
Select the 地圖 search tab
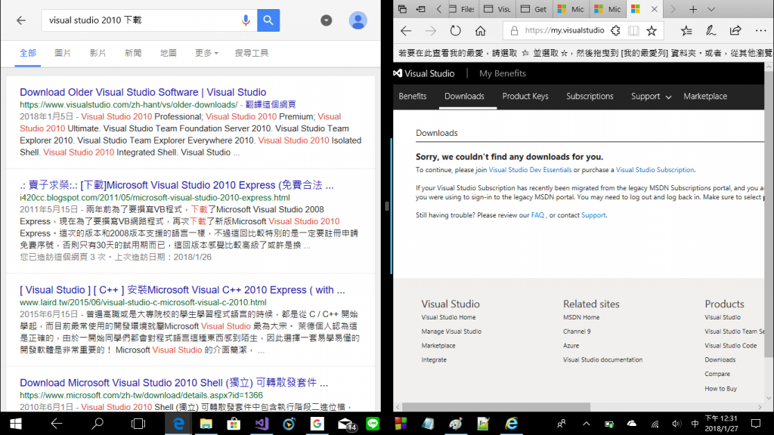[x=168, y=53]
